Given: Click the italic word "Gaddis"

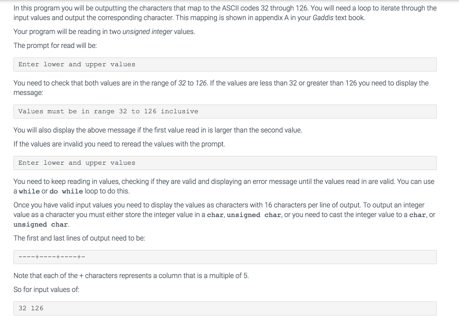Looking at the screenshot, I should pos(323,18).
